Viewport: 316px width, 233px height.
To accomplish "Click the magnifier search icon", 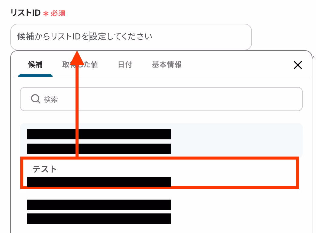I will 36,99.
